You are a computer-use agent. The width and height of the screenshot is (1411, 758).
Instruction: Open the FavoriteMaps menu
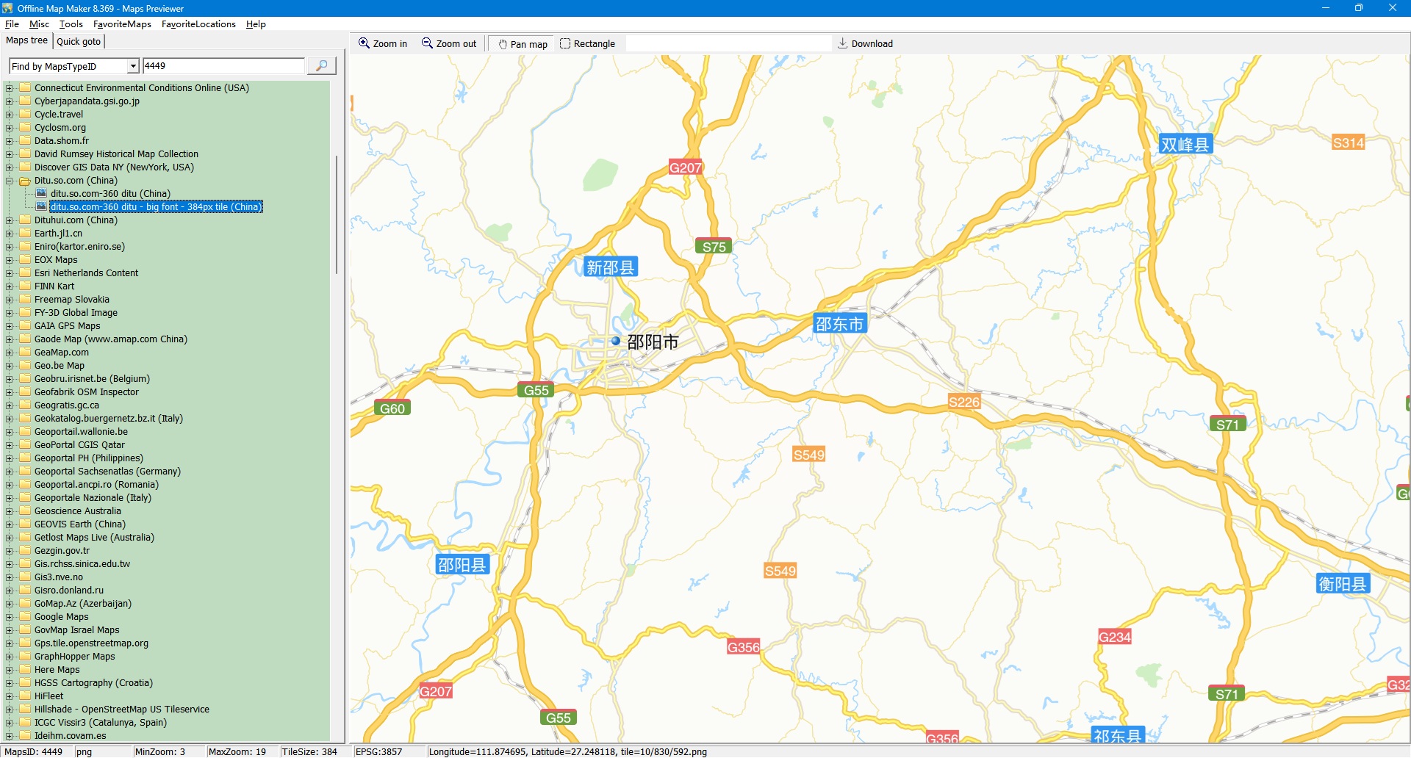click(x=122, y=24)
